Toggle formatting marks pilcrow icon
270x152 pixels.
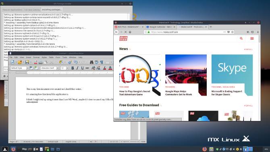point(102,62)
